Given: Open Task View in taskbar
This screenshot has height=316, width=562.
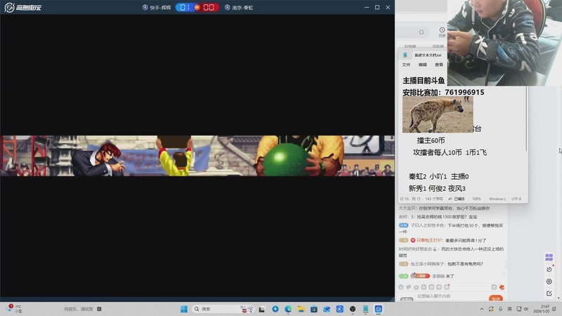Looking at the screenshot, I should pyautogui.click(x=262, y=309).
